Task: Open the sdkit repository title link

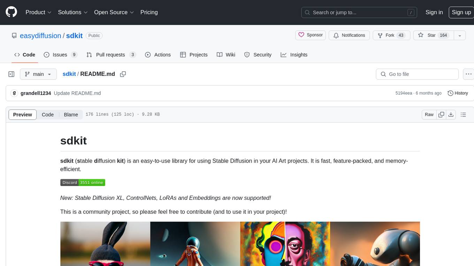Action: pyautogui.click(x=74, y=36)
